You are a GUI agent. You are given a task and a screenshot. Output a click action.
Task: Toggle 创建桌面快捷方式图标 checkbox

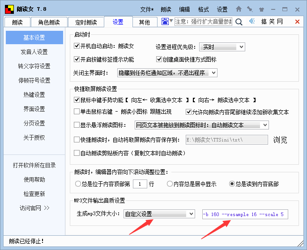pyautogui.click(x=159, y=59)
